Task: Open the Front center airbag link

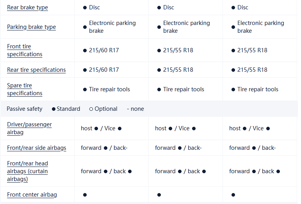Action: (32, 195)
